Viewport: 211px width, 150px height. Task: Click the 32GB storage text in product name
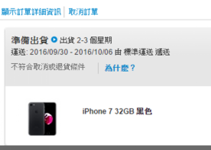[124, 111]
